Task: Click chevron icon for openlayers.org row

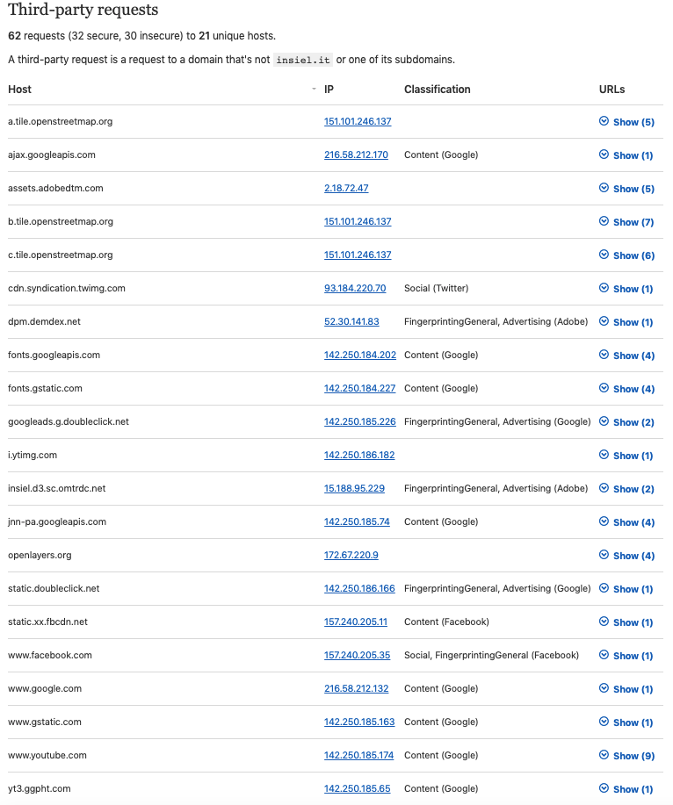Action: [604, 555]
